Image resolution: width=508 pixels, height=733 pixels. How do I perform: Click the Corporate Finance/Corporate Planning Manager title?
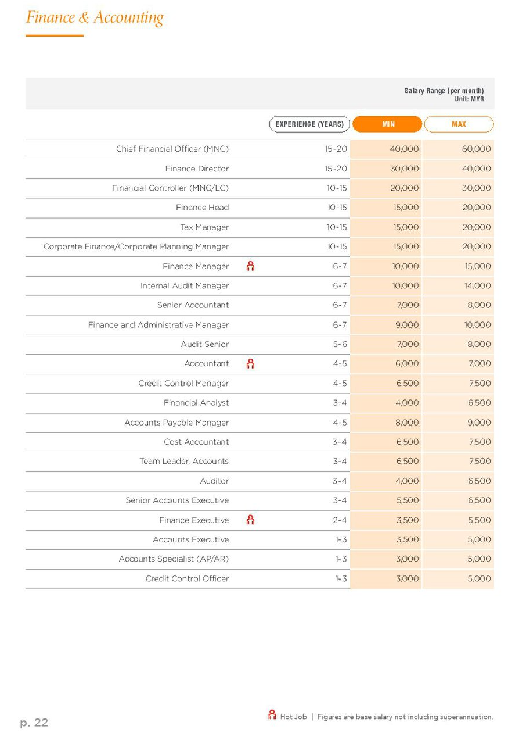pyautogui.click(x=136, y=246)
